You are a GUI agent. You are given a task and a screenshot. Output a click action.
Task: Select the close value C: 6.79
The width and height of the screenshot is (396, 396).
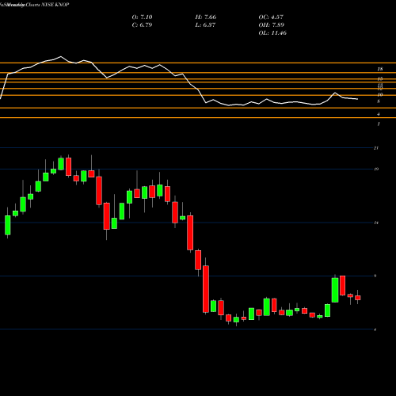click(x=142, y=25)
